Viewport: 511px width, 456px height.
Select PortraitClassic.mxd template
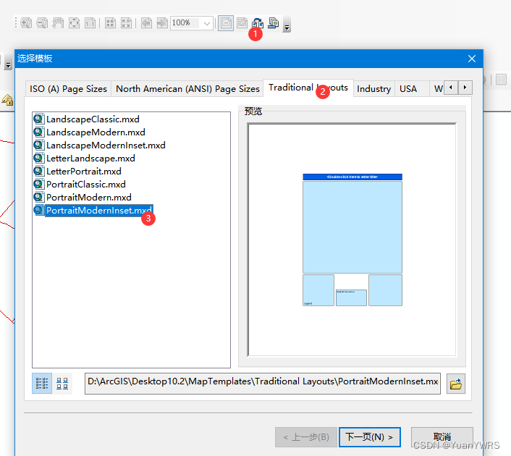pyautogui.click(x=86, y=184)
